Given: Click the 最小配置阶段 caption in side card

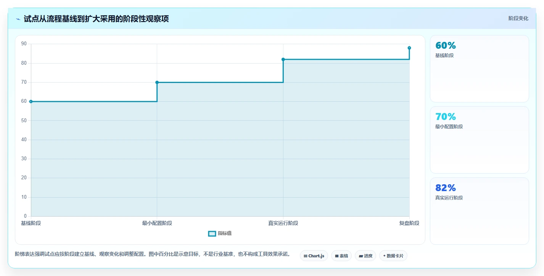Looking at the screenshot, I should pyautogui.click(x=449, y=127).
